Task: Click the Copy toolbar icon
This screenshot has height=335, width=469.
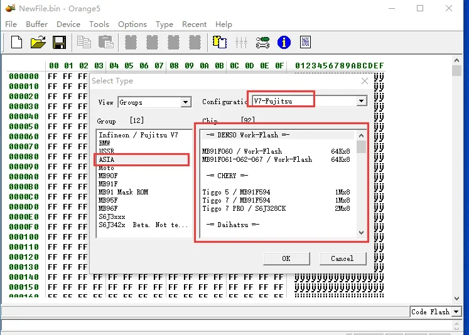Action: pyautogui.click(x=84, y=42)
